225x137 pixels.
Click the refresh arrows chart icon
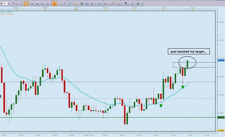[87, 4]
